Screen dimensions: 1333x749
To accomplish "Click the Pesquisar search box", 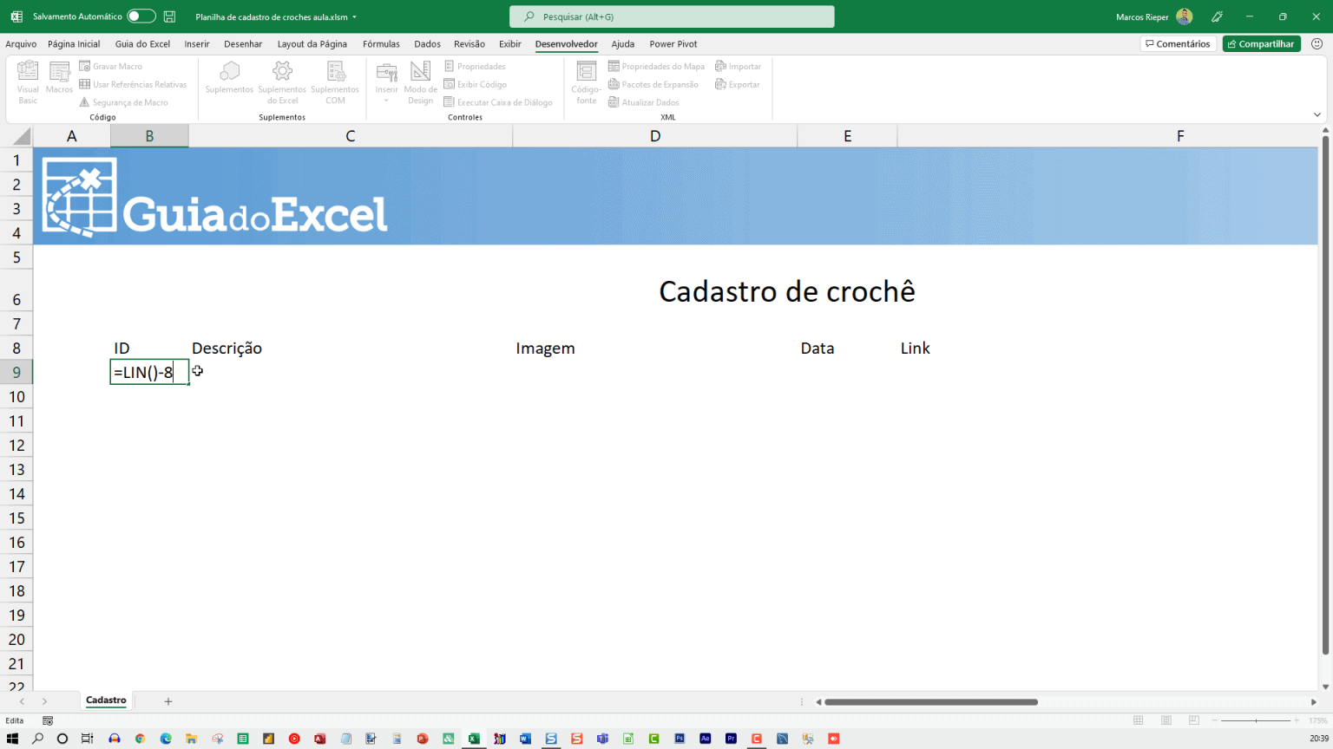I will [671, 16].
